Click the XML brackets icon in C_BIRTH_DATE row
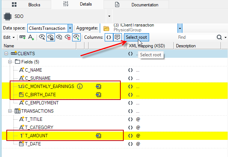This screenshot has width=228, height=157. (x=130, y=95)
